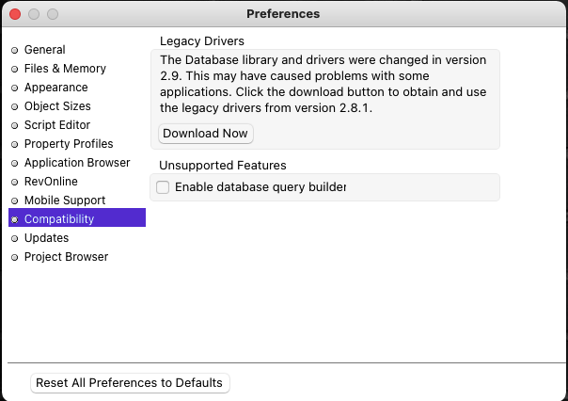The height and width of the screenshot is (401, 568).
Task: Open RevOnline preferences pane
Action: [x=51, y=182]
